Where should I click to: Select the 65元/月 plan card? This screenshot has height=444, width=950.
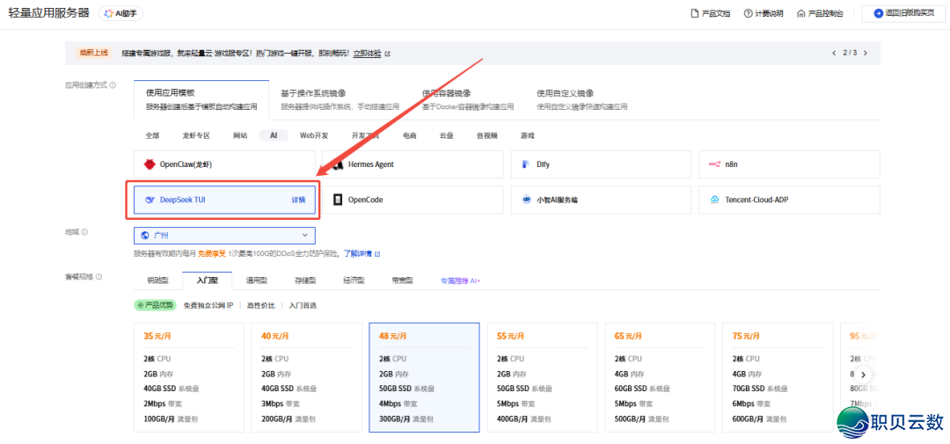click(659, 377)
